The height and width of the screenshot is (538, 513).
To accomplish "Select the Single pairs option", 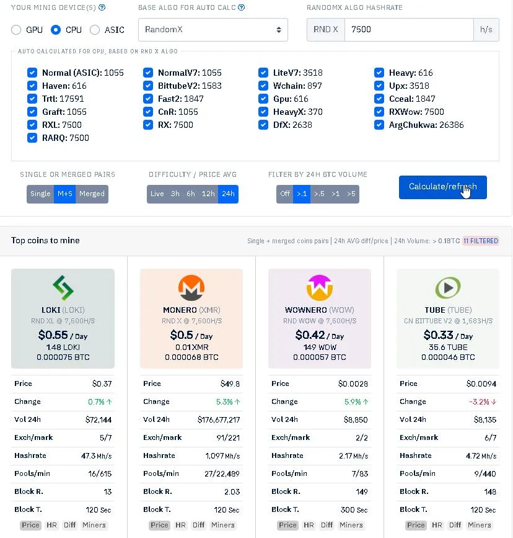I will [x=40, y=194].
